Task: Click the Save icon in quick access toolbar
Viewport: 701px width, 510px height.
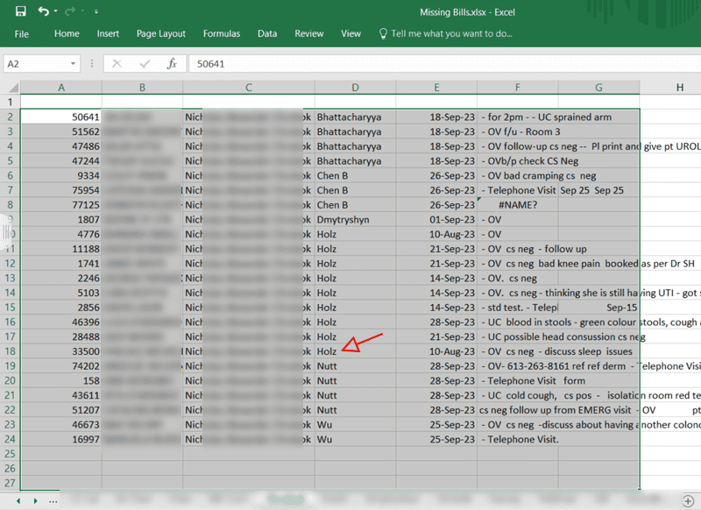Action: pyautogui.click(x=20, y=11)
